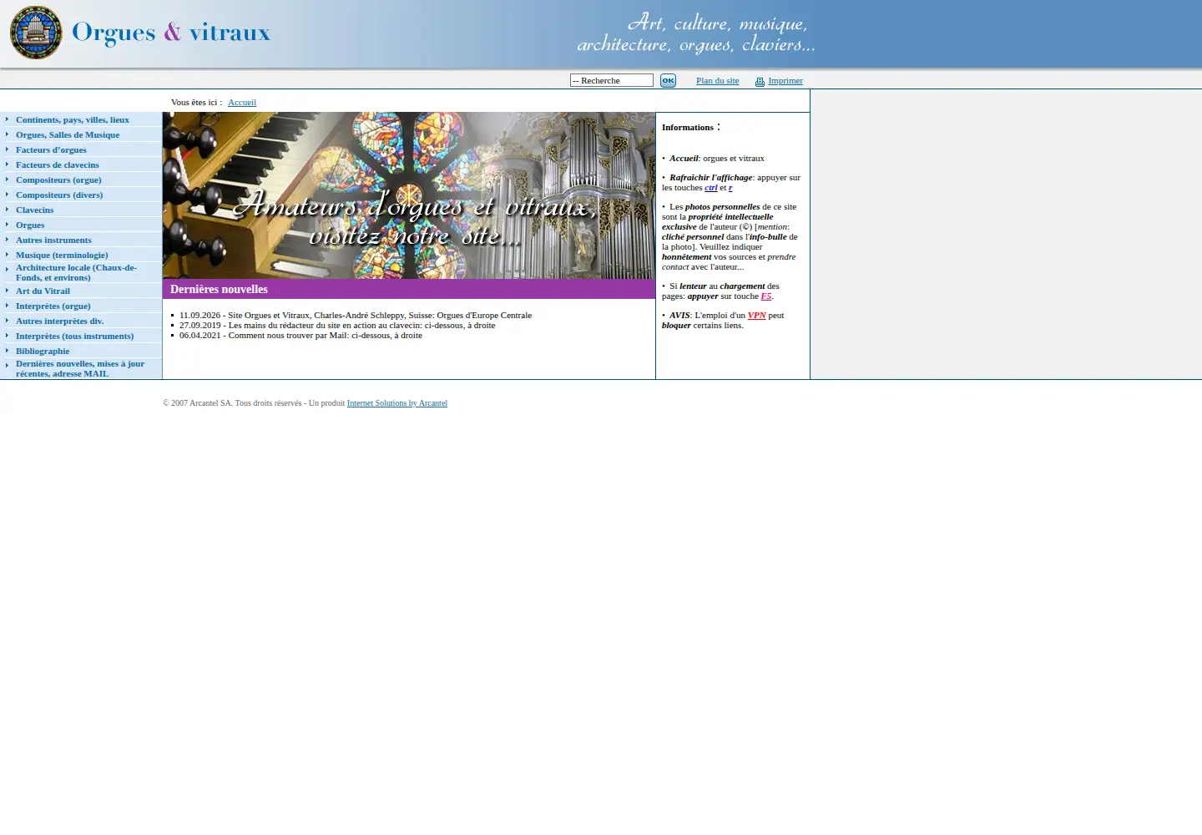Click the Informations heading
Viewport: 1202px width, 835px height.
[x=688, y=128]
